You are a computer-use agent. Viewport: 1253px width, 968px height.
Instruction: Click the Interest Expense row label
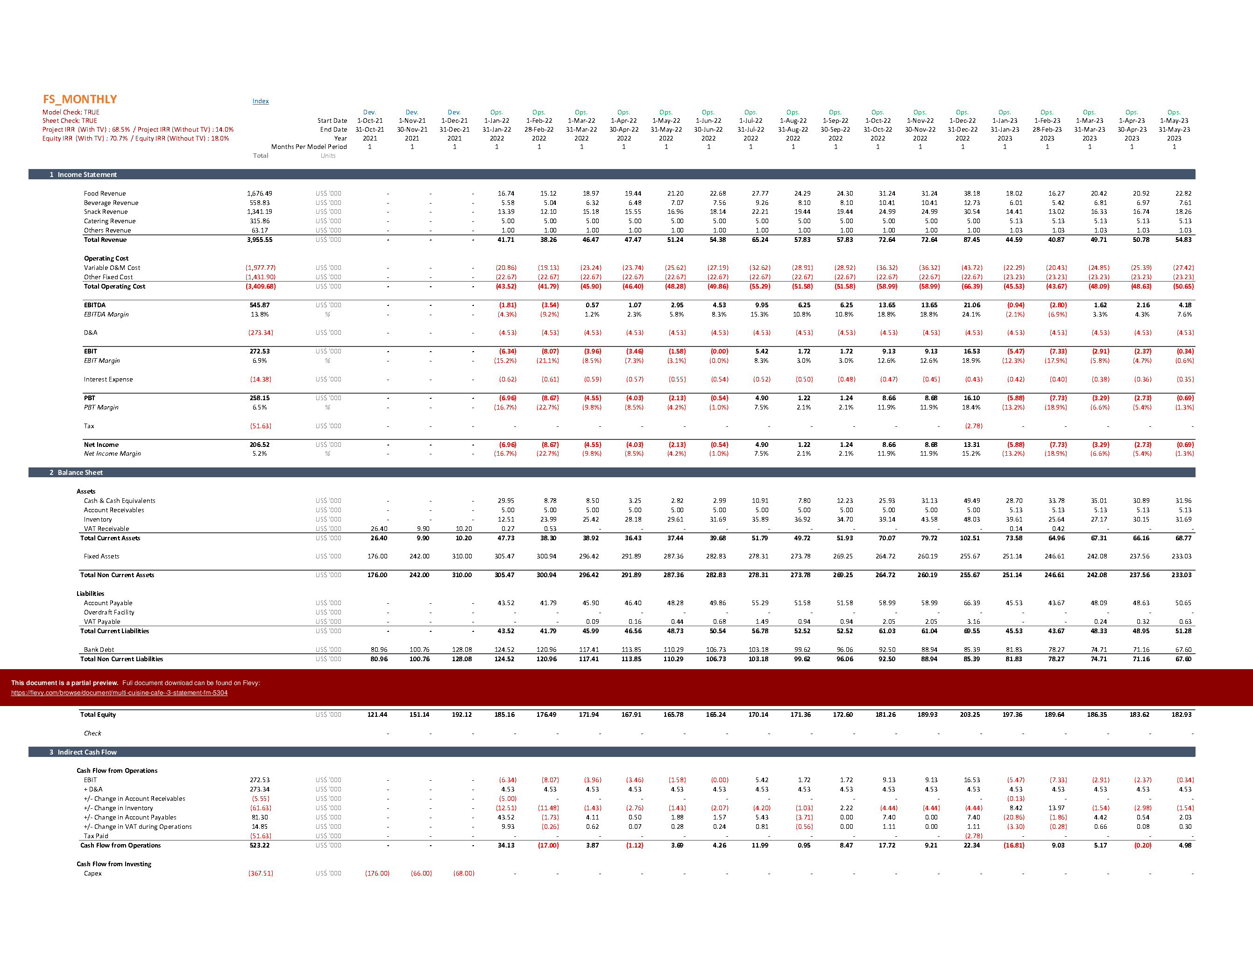tap(108, 379)
